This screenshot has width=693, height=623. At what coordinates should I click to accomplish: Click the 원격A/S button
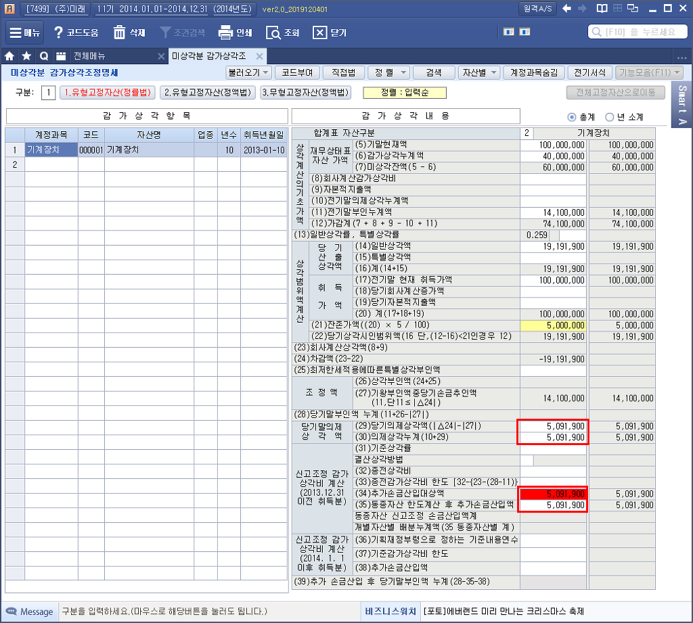[537, 8]
